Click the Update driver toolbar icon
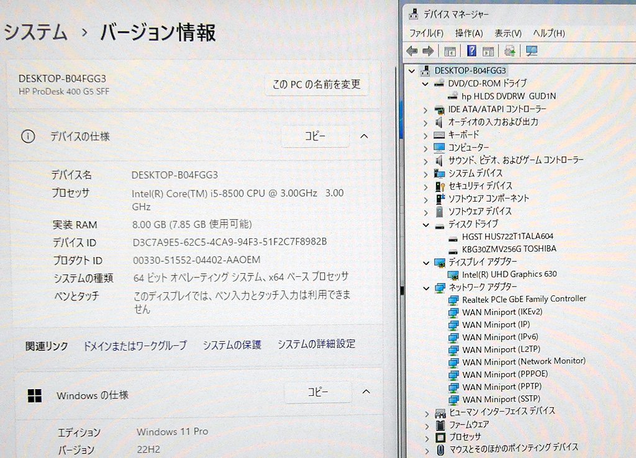The width and height of the screenshot is (636, 458). 509,51
